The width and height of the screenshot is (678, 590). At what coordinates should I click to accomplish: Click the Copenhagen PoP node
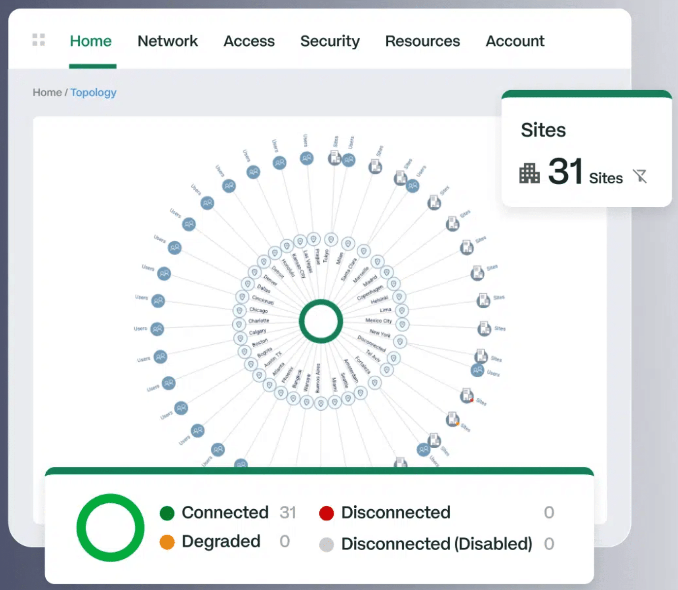(394, 284)
